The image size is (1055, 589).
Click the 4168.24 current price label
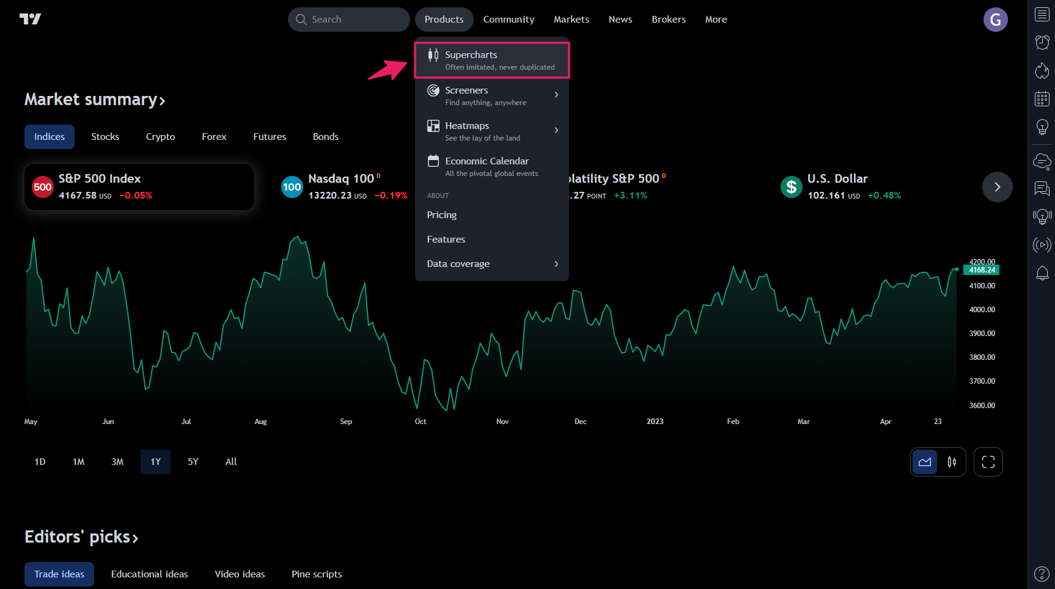[x=981, y=270]
